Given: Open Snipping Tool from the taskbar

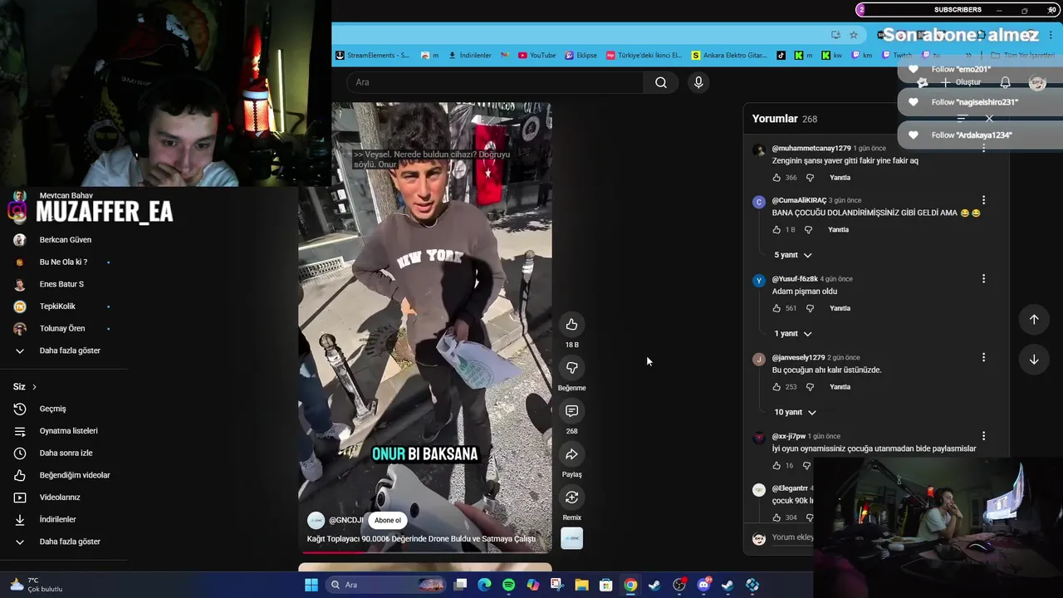Looking at the screenshot, I should click(x=556, y=585).
